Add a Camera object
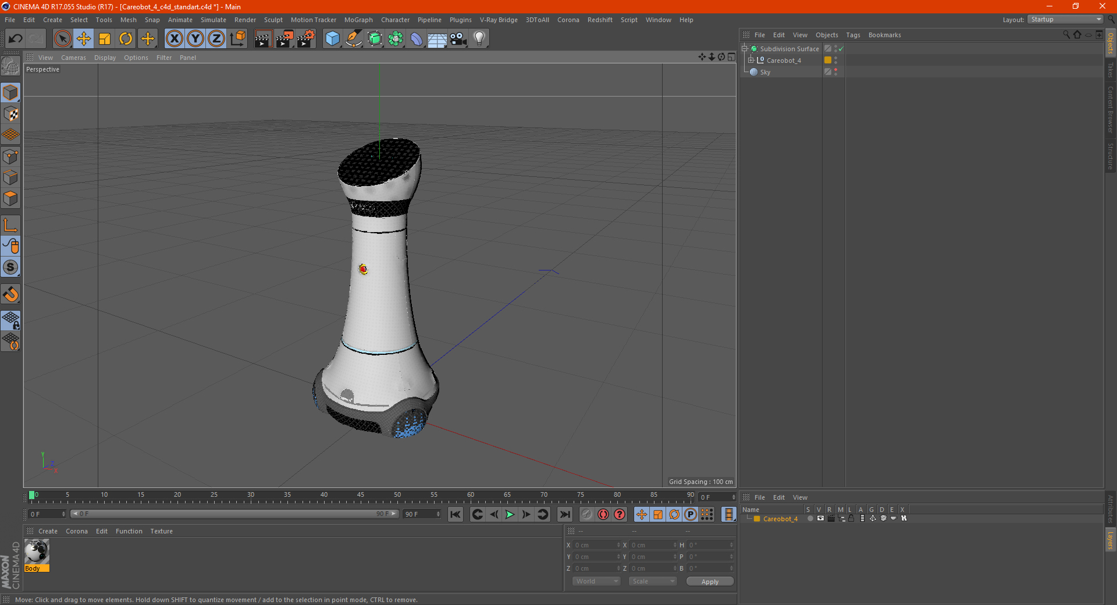The width and height of the screenshot is (1117, 605). 458,39
